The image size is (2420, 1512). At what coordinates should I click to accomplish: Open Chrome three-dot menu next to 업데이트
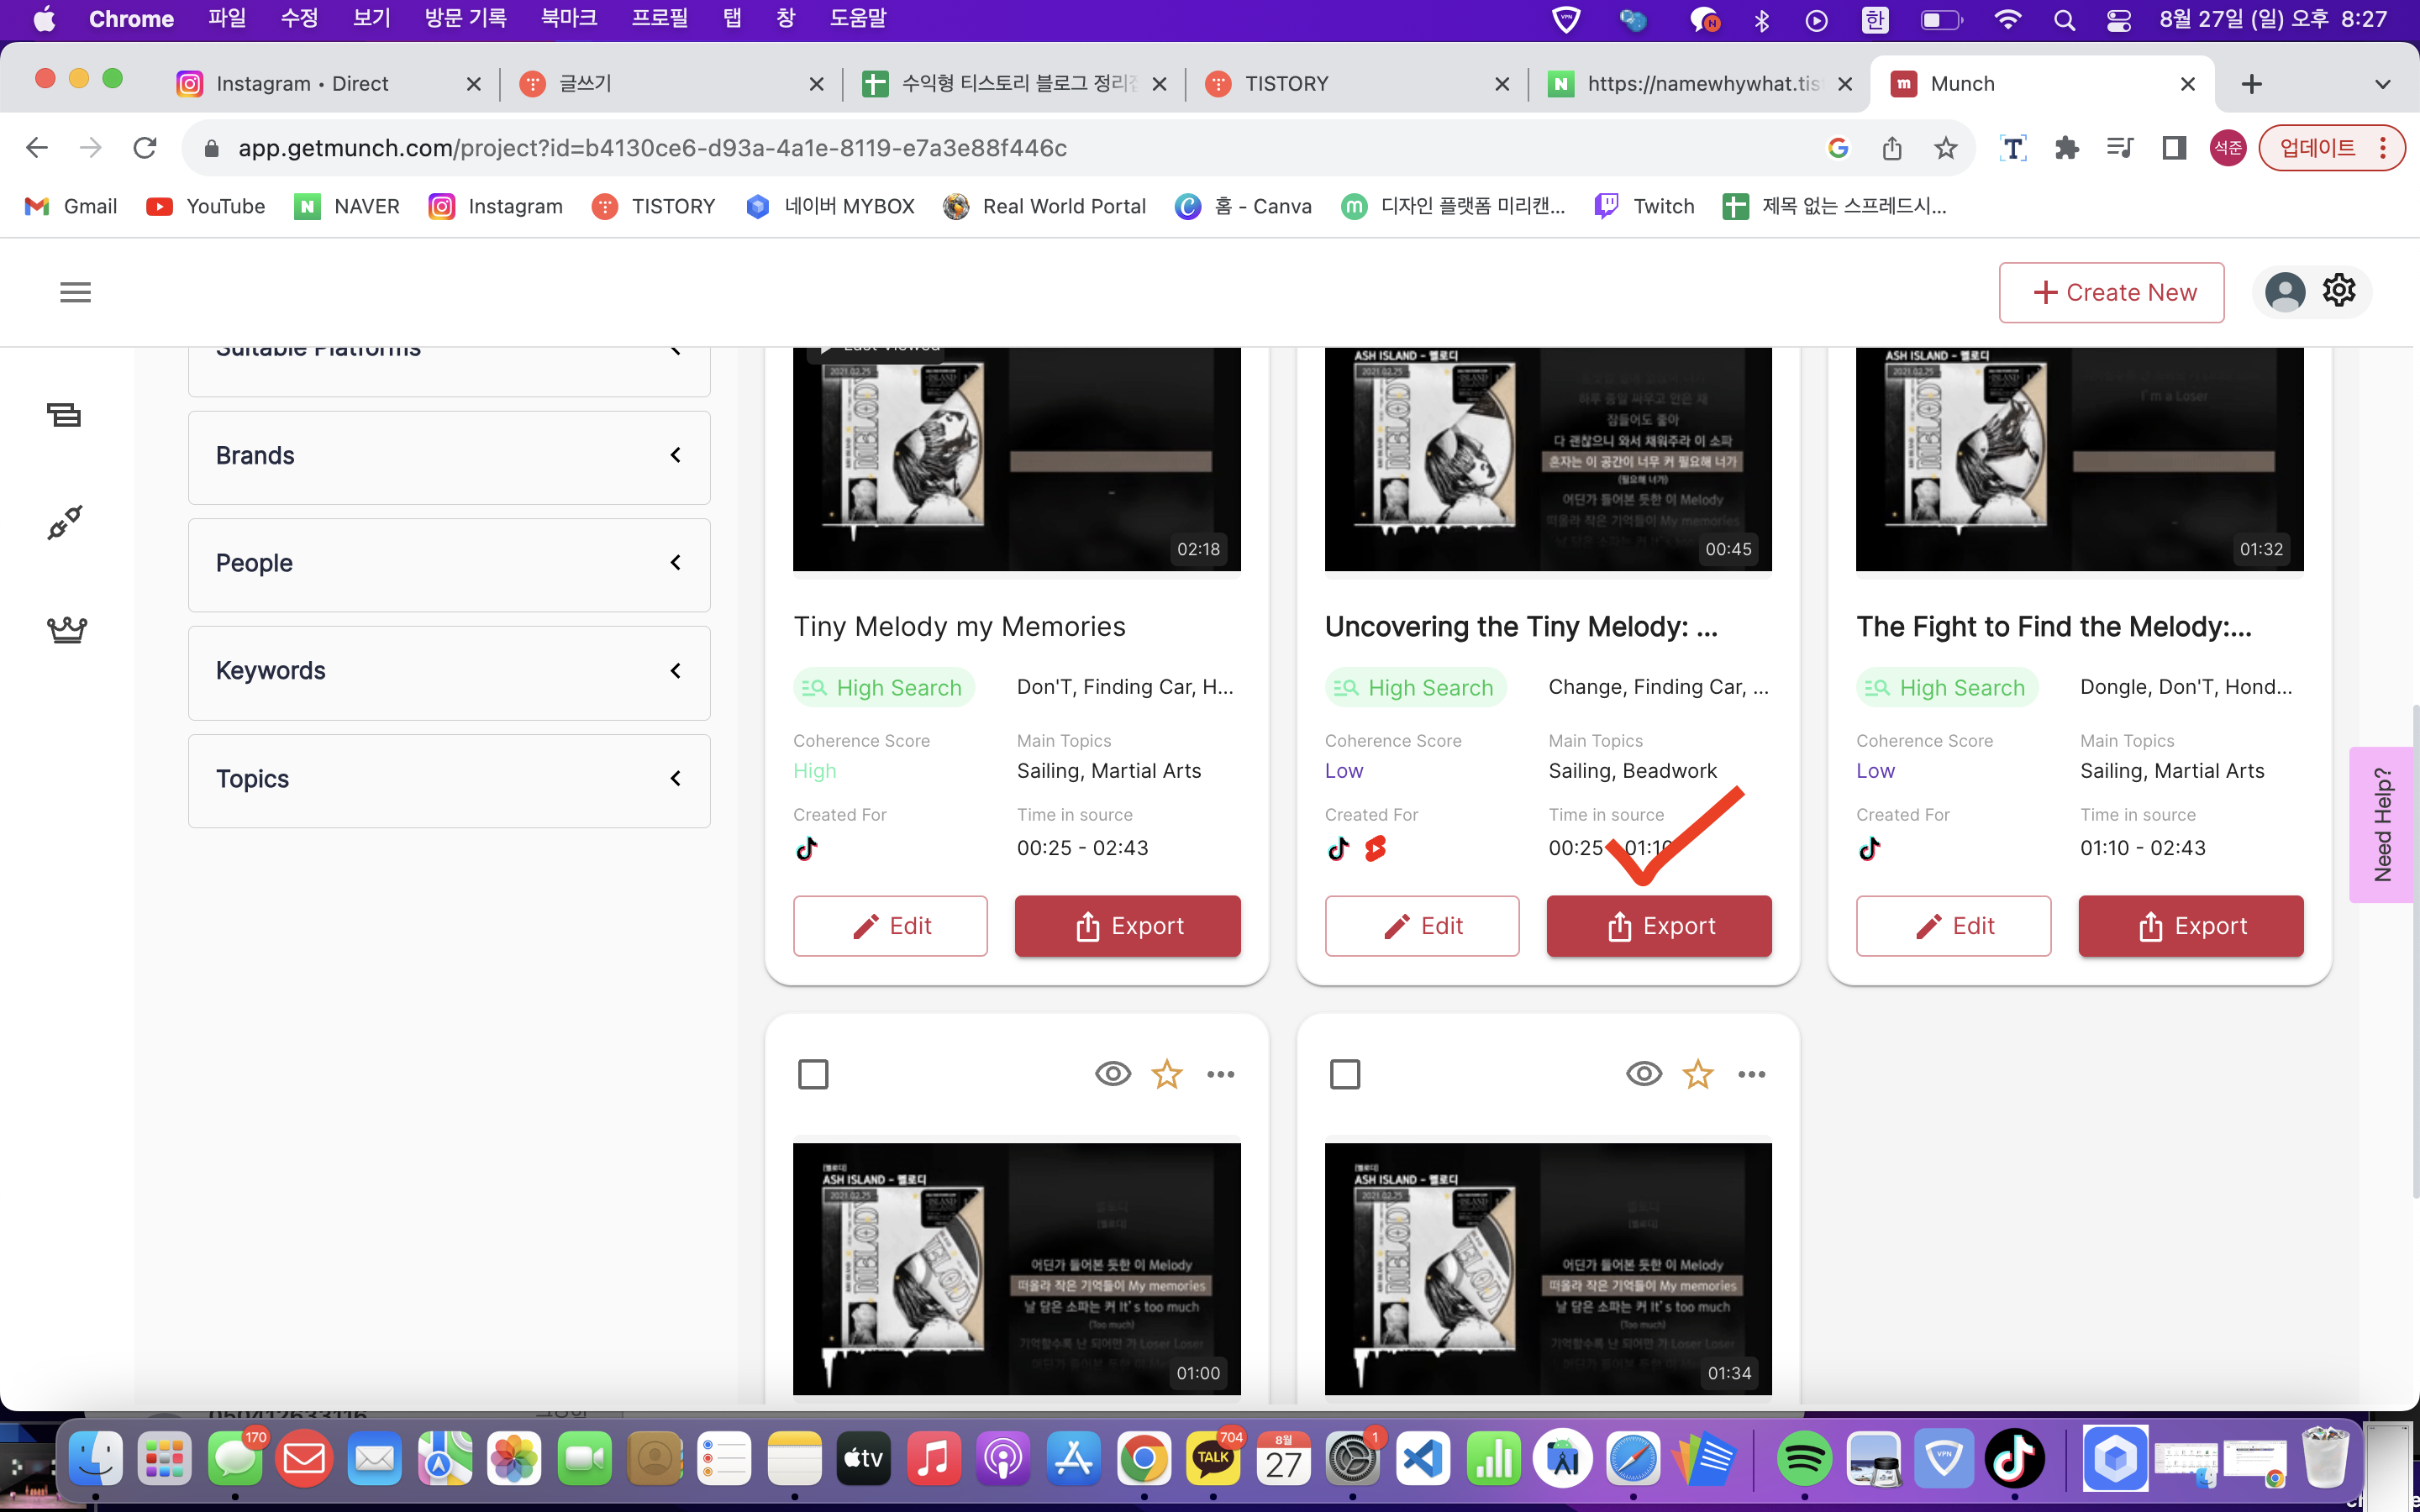click(x=2384, y=148)
